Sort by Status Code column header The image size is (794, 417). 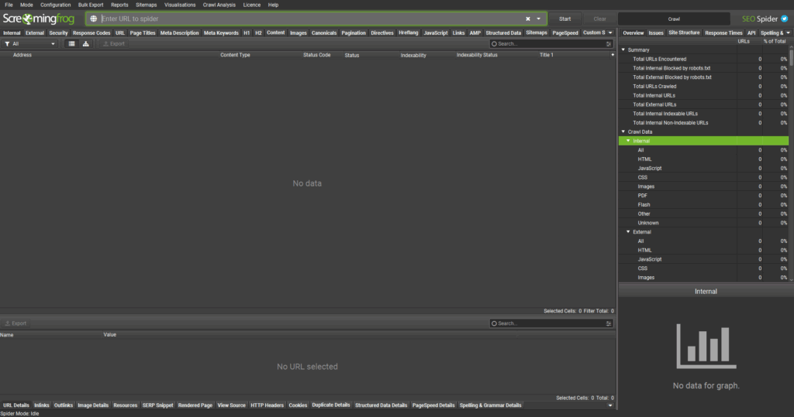point(316,55)
